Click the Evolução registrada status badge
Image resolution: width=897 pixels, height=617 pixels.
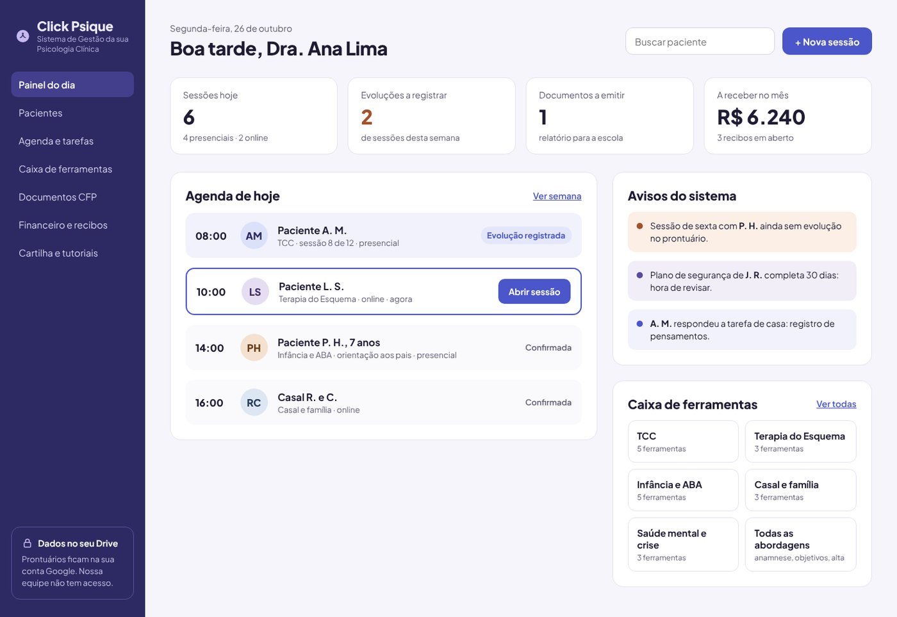pos(526,236)
